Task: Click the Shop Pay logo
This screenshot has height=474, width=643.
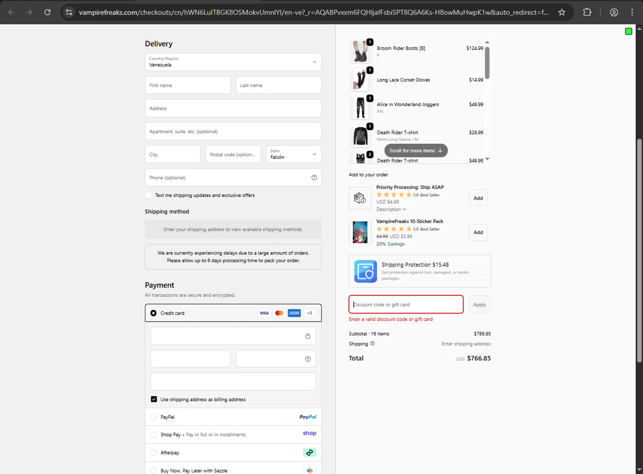Action: [309, 433]
